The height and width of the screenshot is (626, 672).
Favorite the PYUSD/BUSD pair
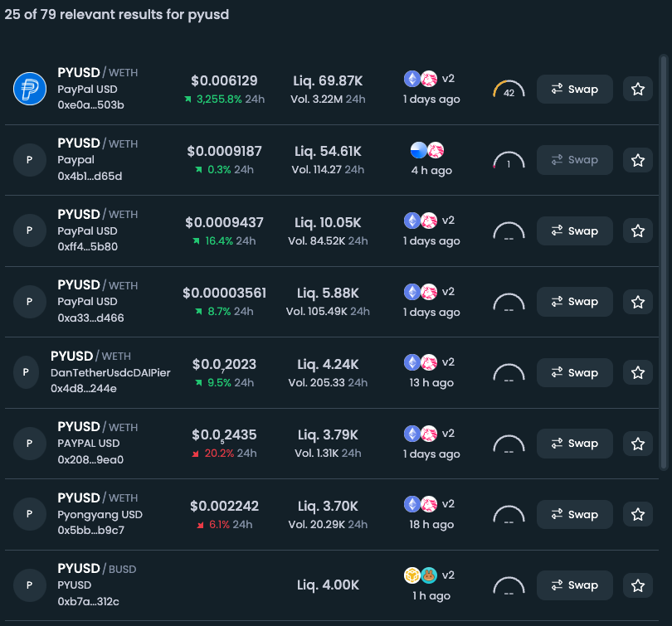[x=637, y=585]
